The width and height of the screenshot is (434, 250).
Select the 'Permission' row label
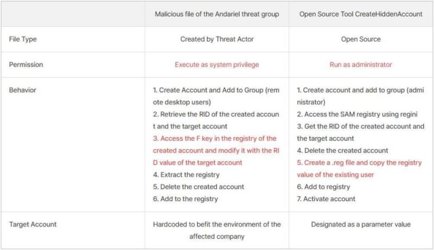26,65
